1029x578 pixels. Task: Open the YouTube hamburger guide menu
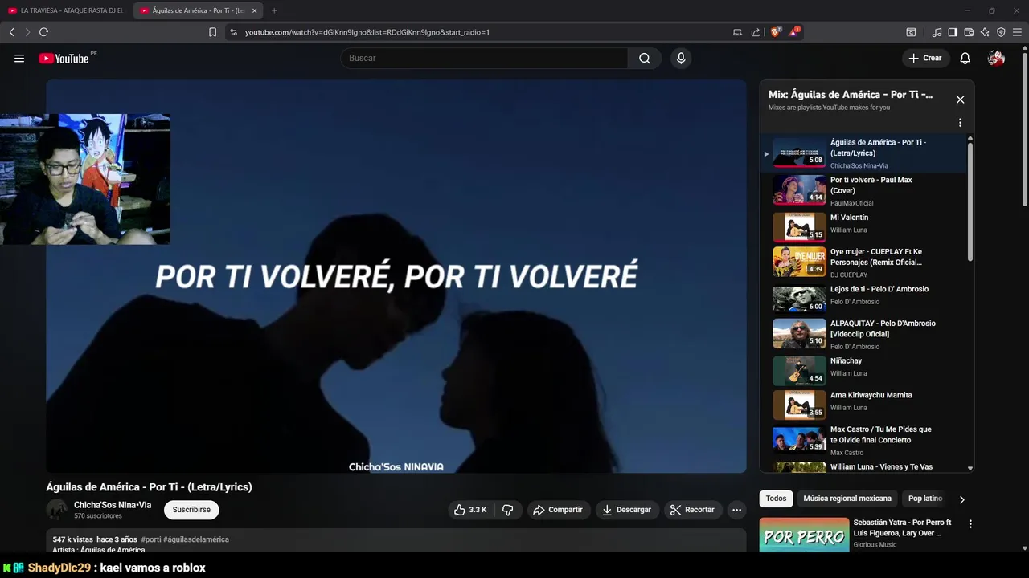coord(19,58)
